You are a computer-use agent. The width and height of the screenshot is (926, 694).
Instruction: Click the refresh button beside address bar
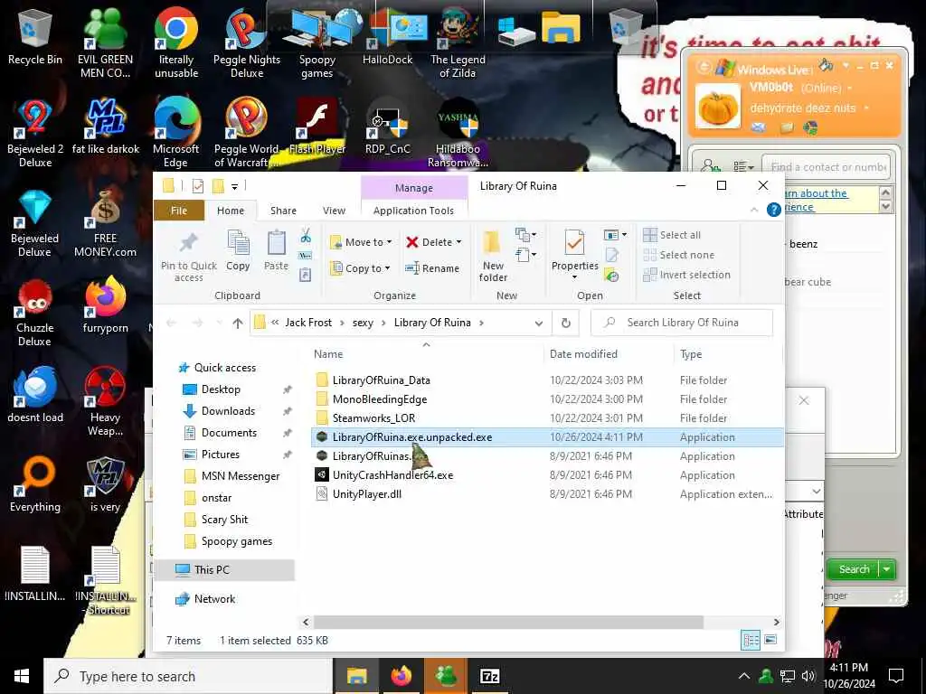pyautogui.click(x=566, y=323)
